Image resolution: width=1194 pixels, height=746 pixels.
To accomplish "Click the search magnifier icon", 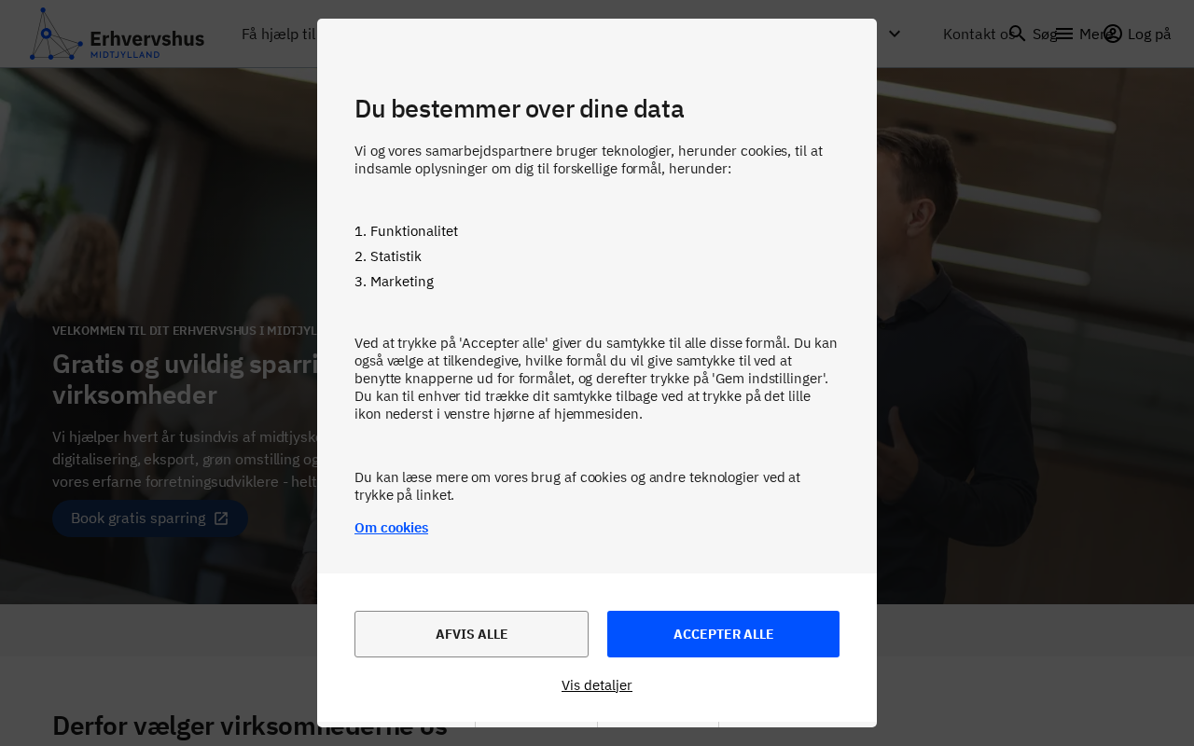I will (1018, 35).
